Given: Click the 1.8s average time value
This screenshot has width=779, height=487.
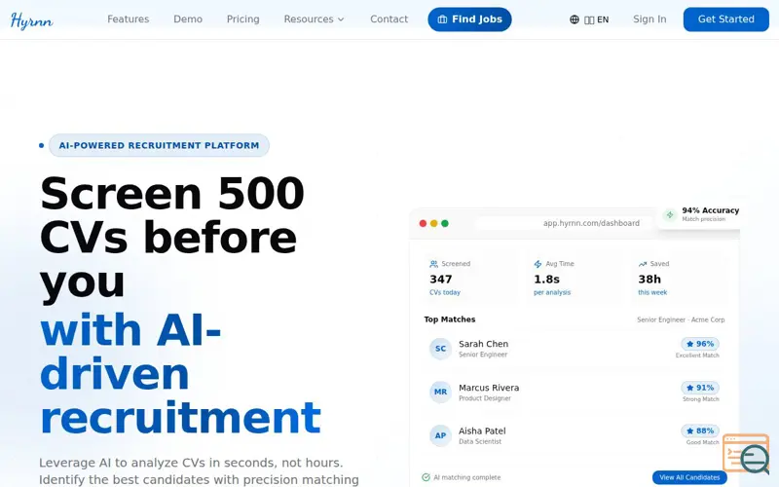Looking at the screenshot, I should pyautogui.click(x=546, y=280).
